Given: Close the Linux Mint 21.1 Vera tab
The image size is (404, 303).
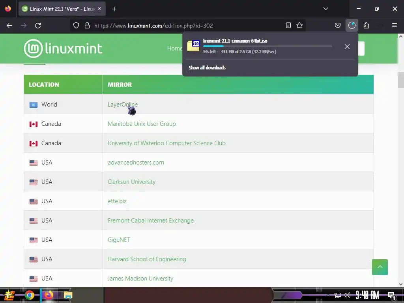Looking at the screenshot, I should click(x=99, y=9).
